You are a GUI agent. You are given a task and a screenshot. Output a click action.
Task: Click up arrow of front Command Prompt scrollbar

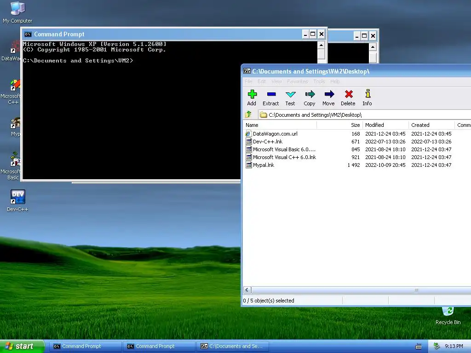(x=321, y=46)
